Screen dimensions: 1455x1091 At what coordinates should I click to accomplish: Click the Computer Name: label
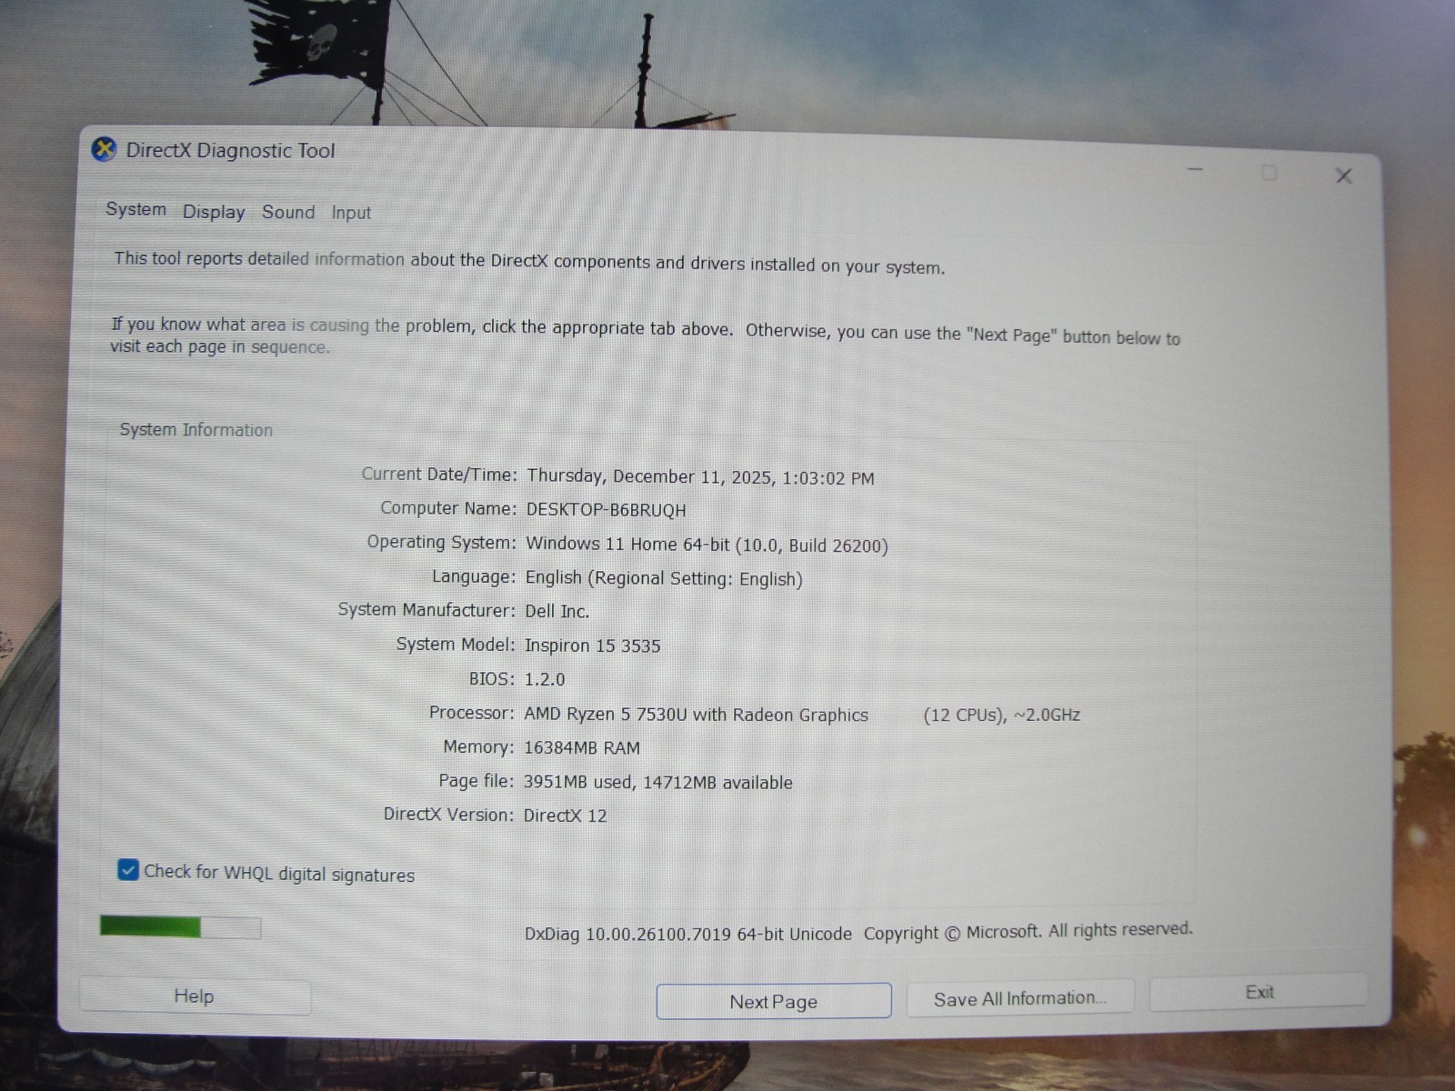tap(448, 508)
